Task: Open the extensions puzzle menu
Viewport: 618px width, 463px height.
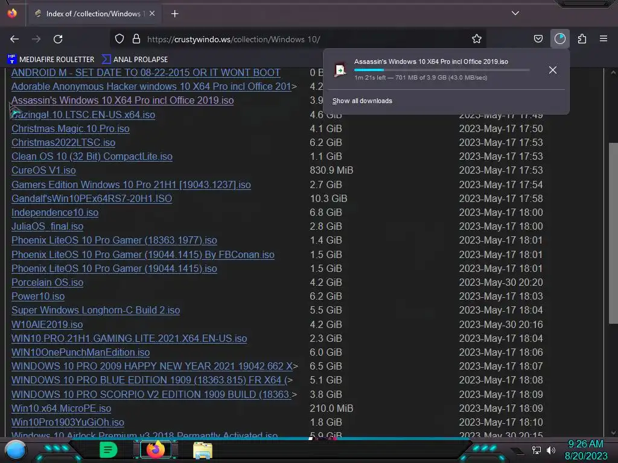Action: pos(582,39)
